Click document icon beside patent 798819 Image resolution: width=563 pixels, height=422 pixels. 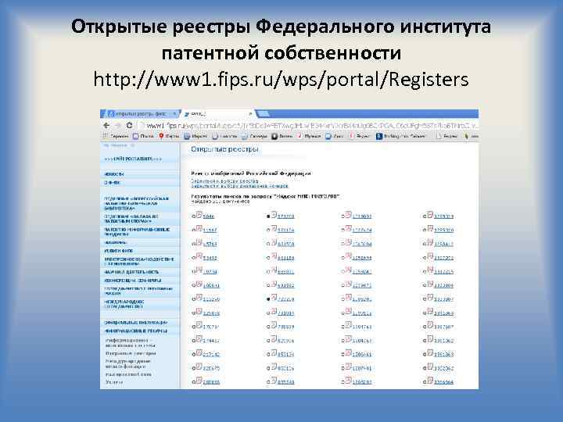point(274,325)
